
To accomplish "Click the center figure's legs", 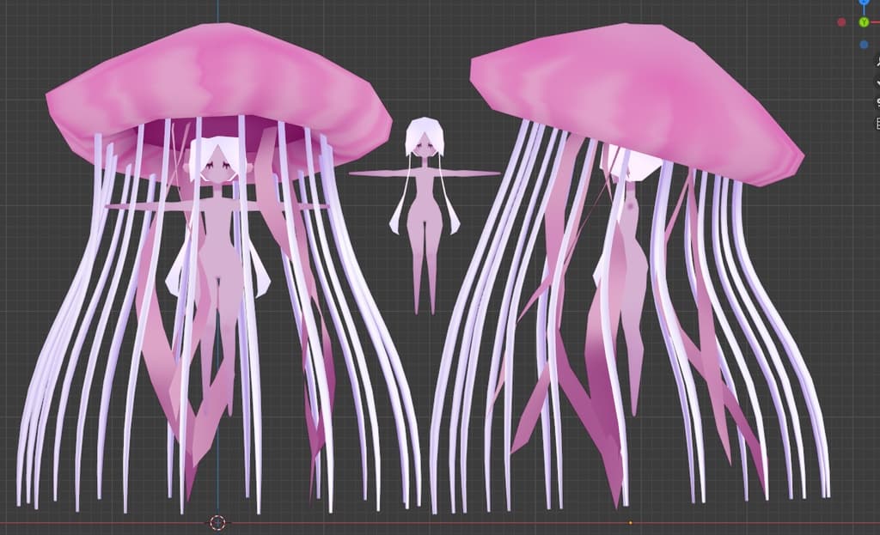I will tap(423, 275).
